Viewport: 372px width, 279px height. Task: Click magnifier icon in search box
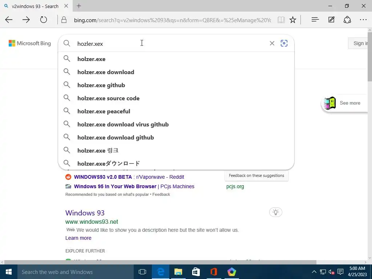pyautogui.click(x=67, y=43)
